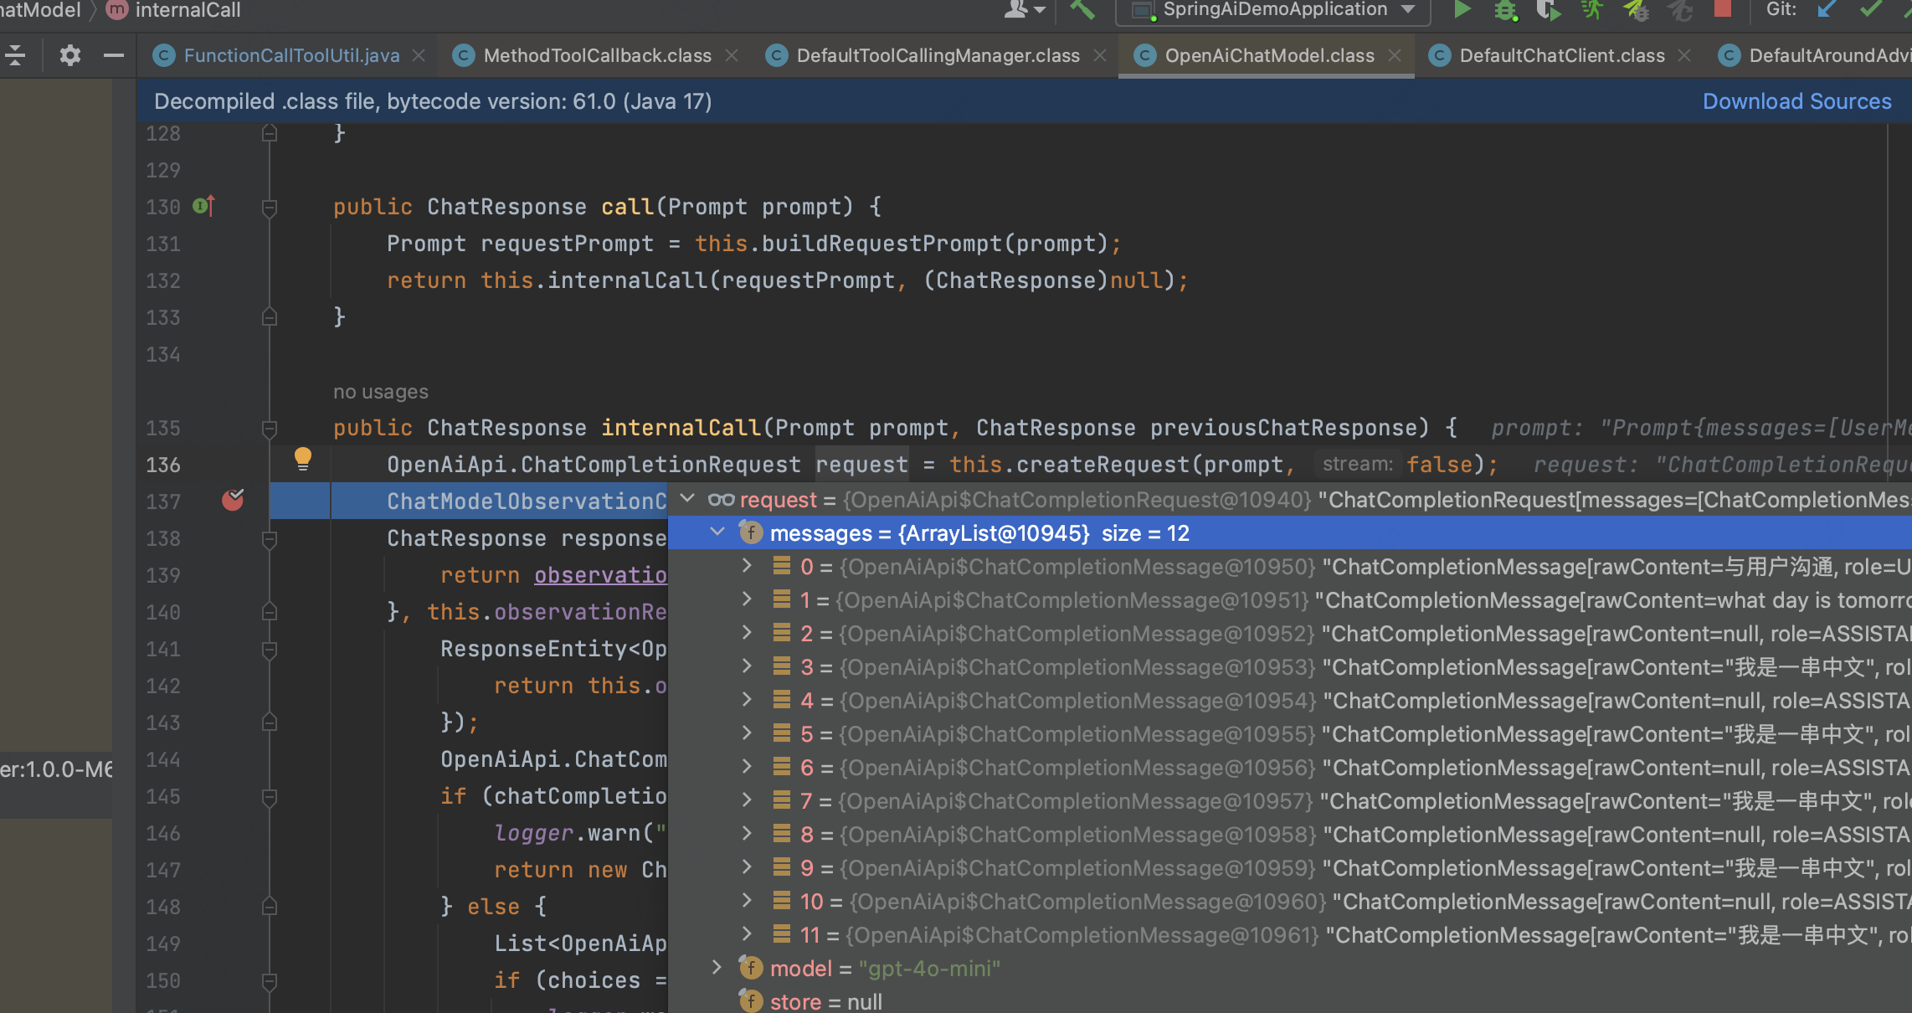
Task: Open the user account icon dropdown
Action: tap(1025, 9)
